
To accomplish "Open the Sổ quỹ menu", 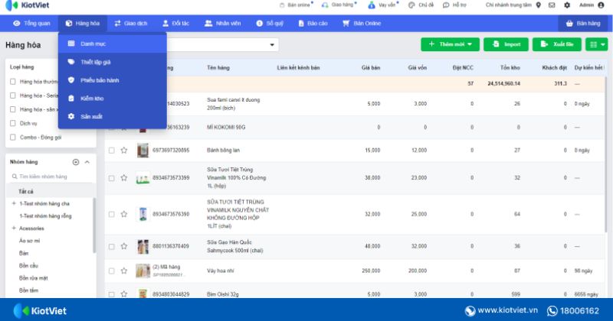I will (270, 24).
